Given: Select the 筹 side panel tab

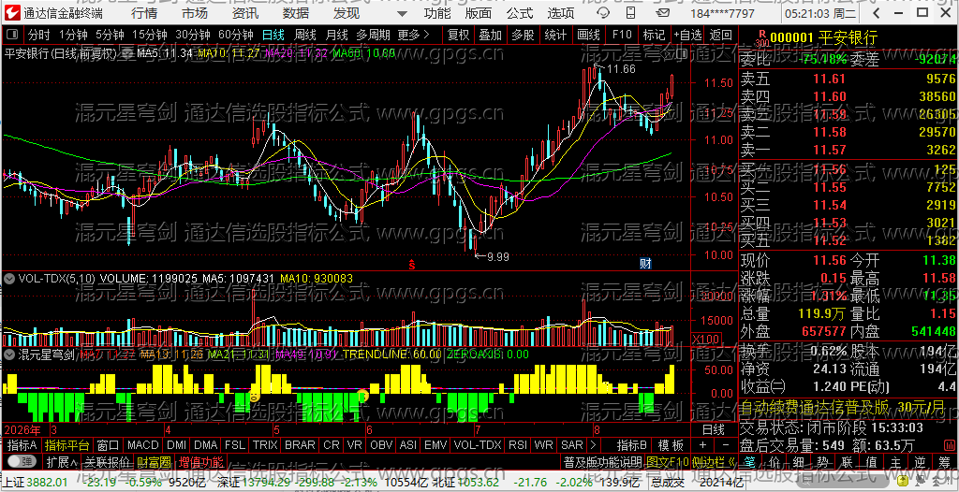Looking at the screenshot, I should tap(944, 461).
